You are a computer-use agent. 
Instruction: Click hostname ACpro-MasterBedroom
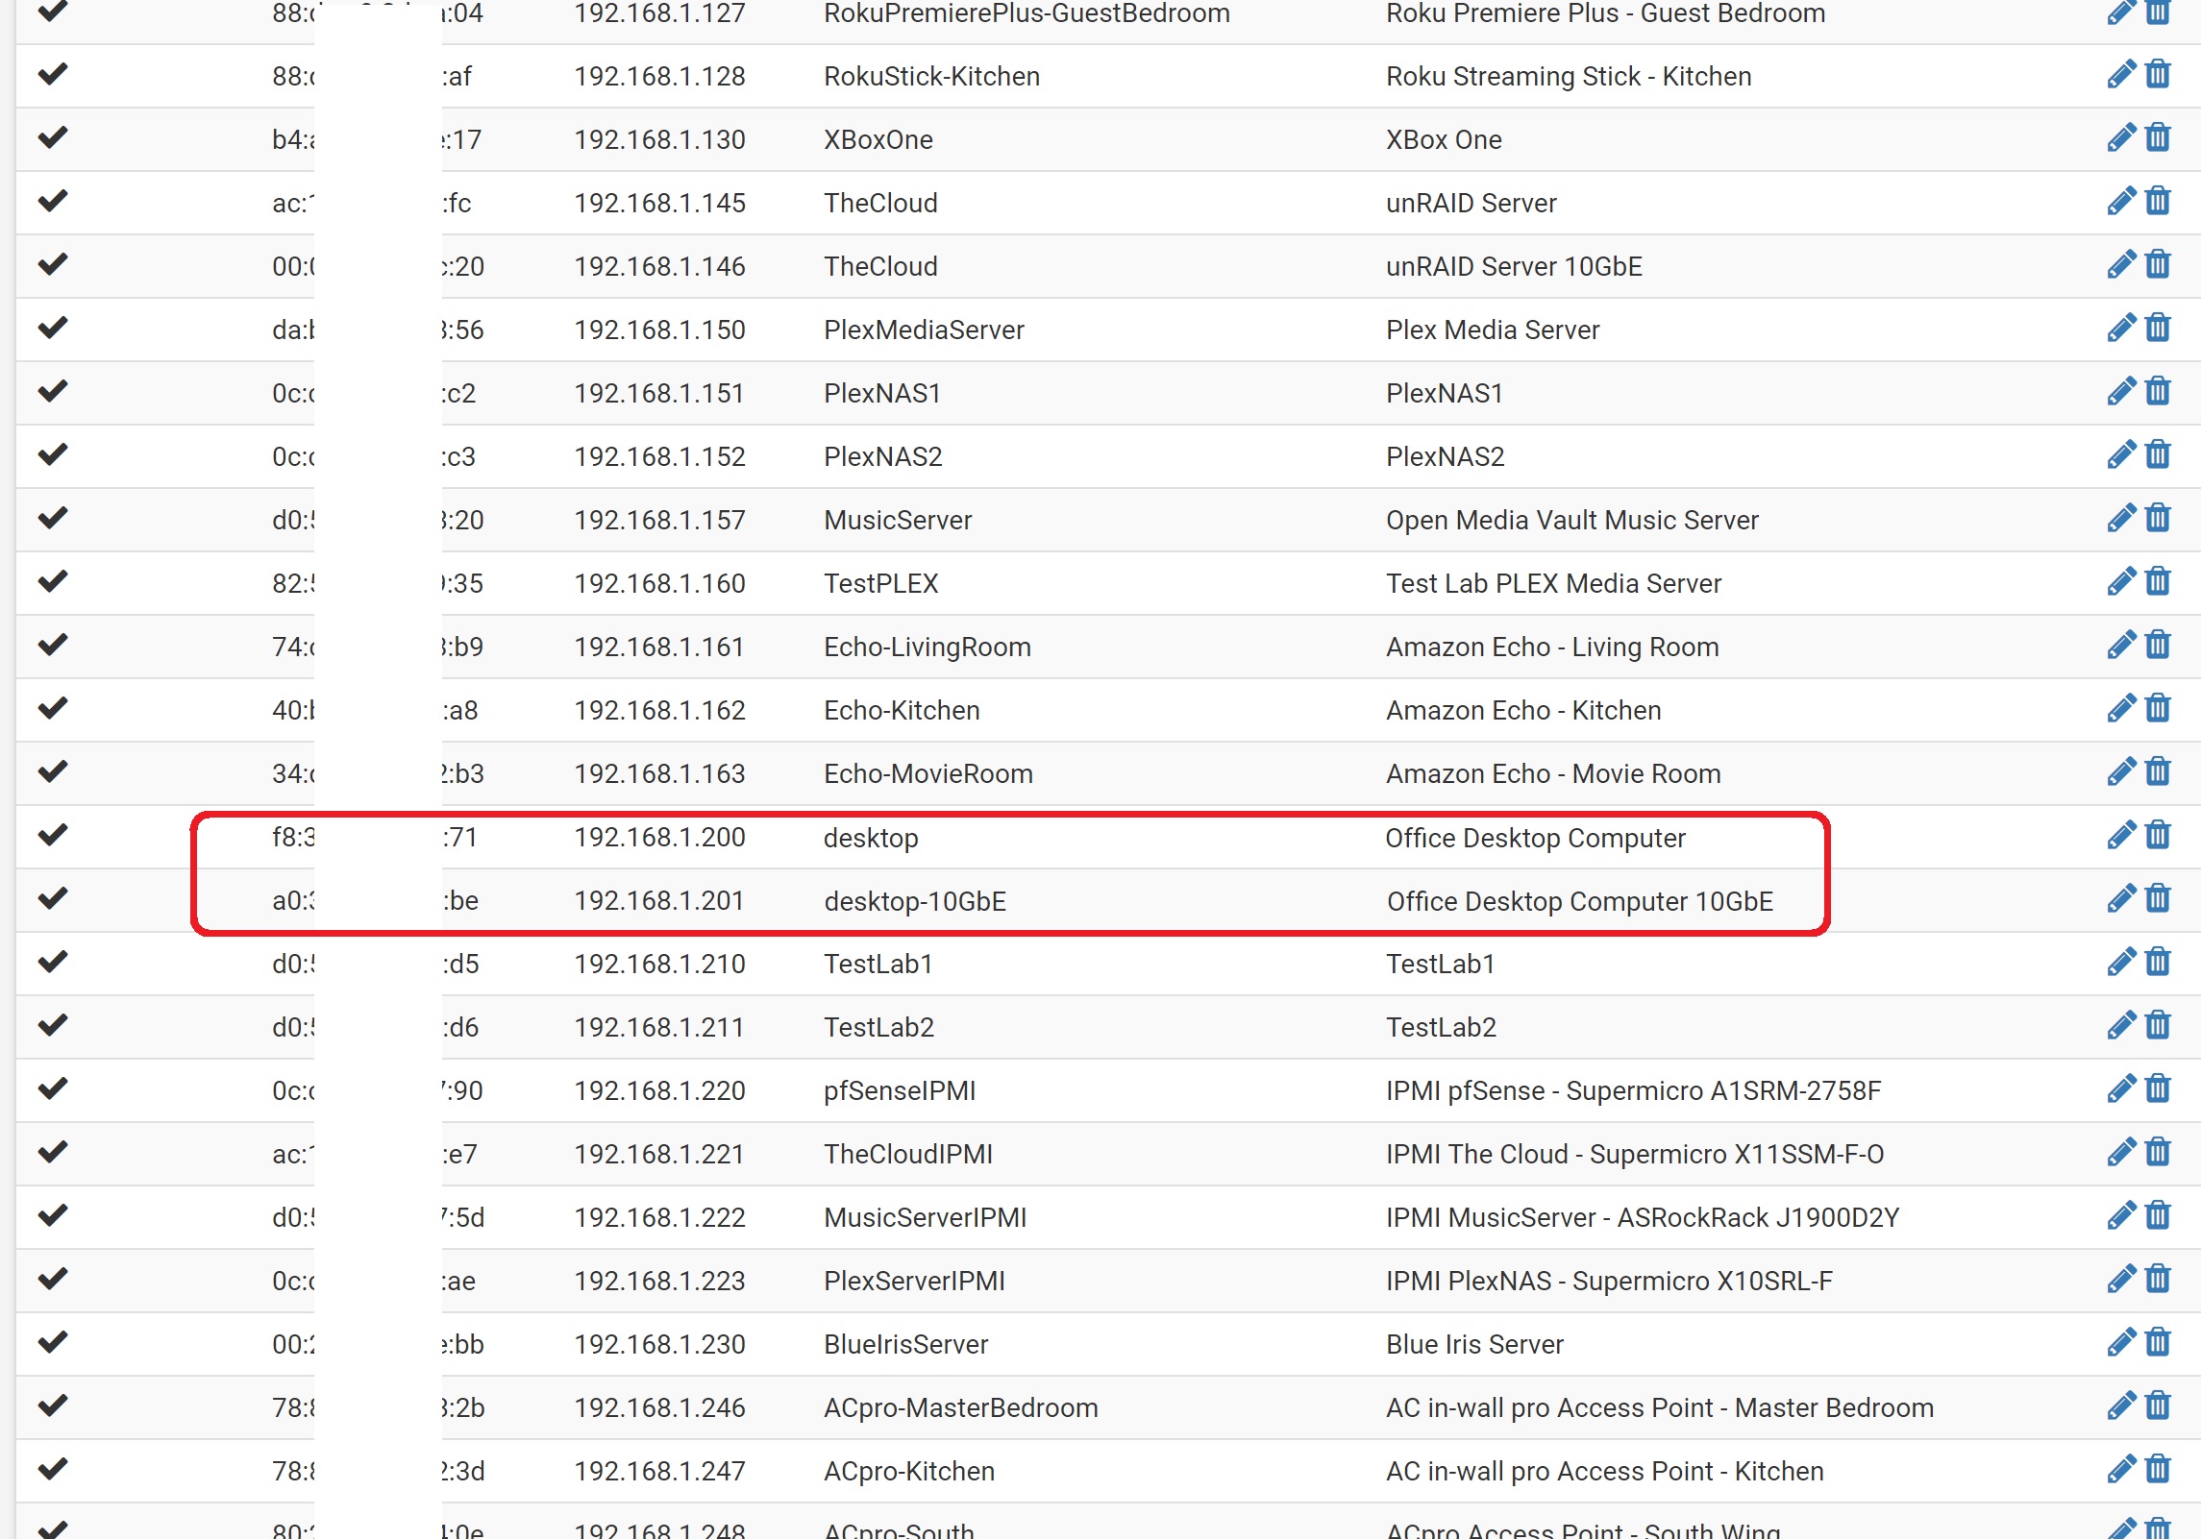pyautogui.click(x=961, y=1408)
